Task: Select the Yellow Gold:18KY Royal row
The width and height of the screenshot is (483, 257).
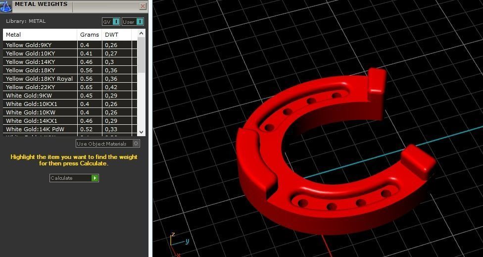Action: 70,79
